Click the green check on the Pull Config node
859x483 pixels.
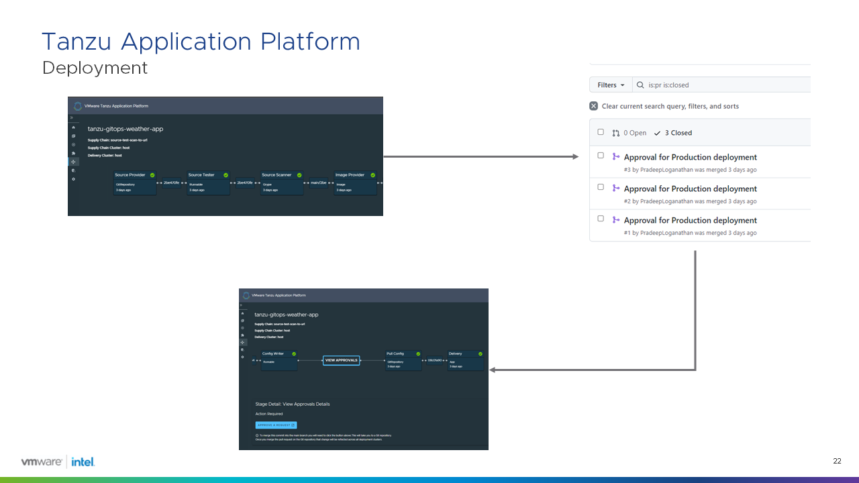tap(418, 354)
